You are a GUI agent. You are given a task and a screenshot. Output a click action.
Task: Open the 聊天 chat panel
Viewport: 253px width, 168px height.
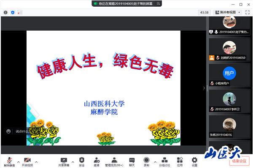pyautogui.click(x=132, y=161)
